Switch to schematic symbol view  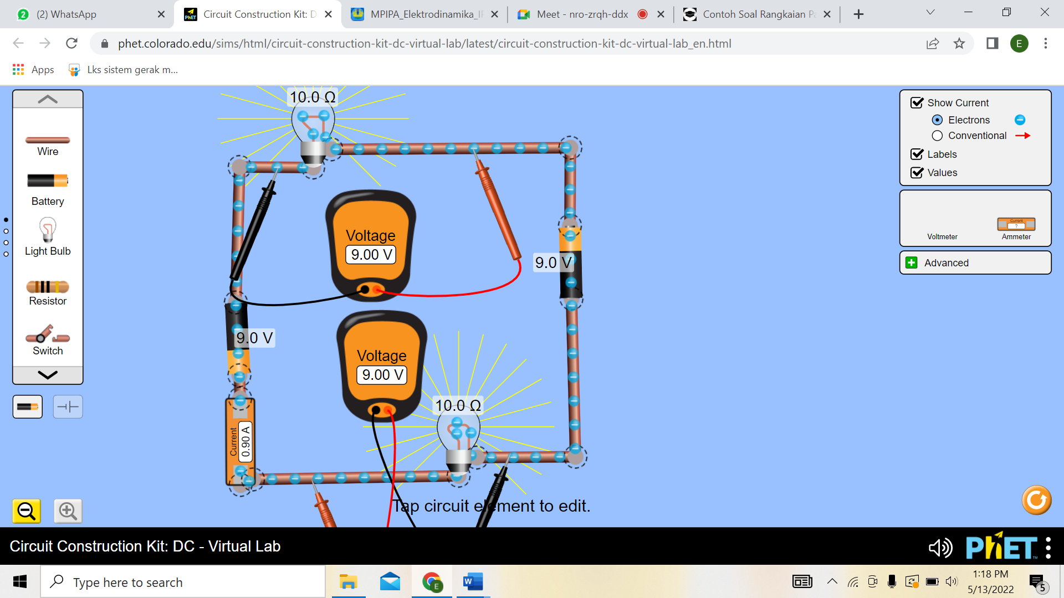click(68, 407)
